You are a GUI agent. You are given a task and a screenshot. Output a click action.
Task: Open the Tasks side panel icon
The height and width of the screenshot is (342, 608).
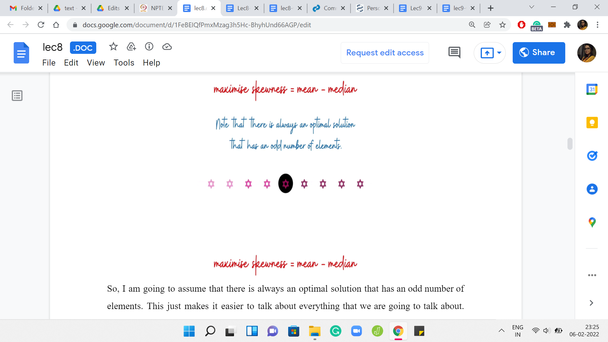click(592, 156)
